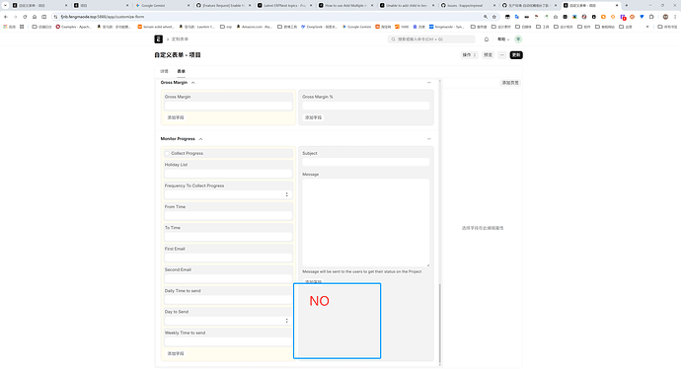Click the Message text area
681x370 pixels.
[366, 222]
